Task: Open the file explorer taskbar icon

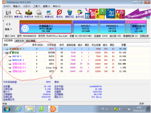Action: coord(30,109)
